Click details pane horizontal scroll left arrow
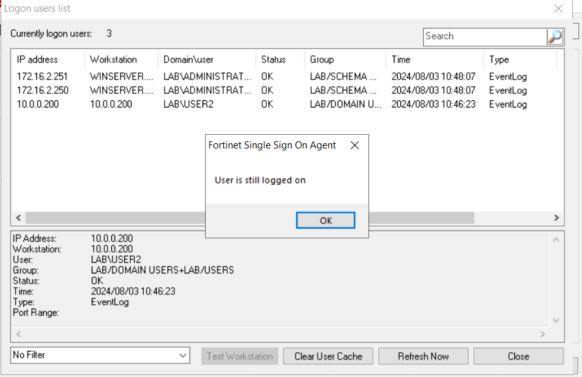Image resolution: width=582 pixels, height=377 pixels. [x=19, y=334]
